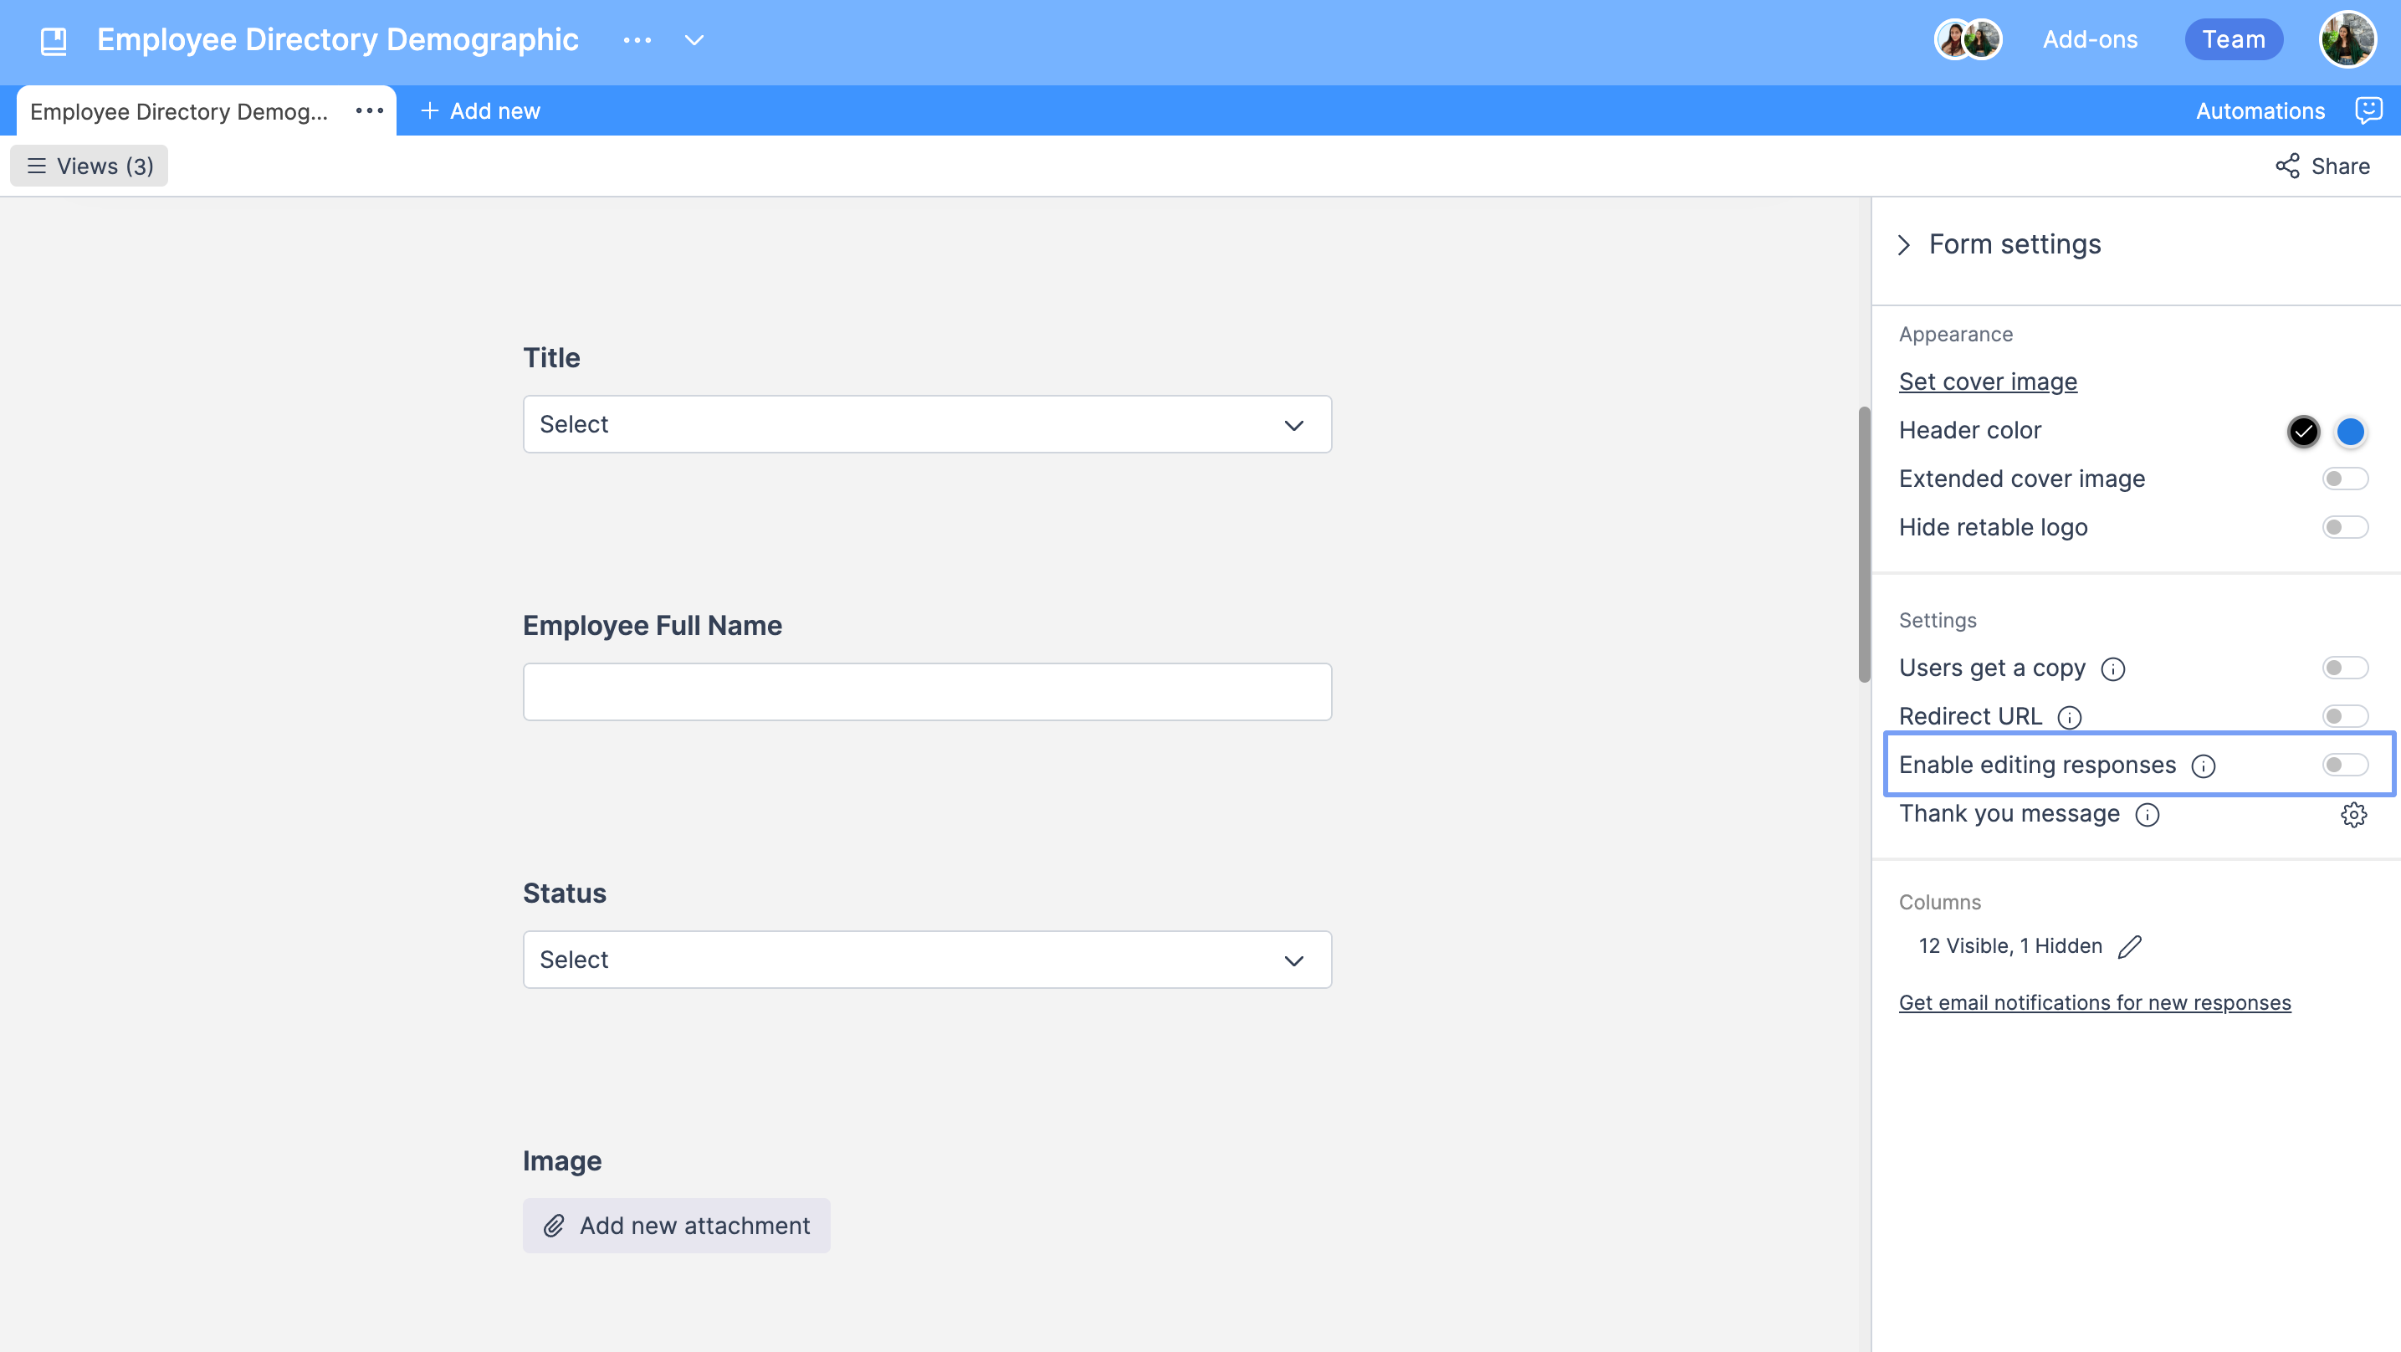Show info icon beside Redirect URL
Image resolution: width=2401 pixels, height=1352 pixels.
point(2069,718)
